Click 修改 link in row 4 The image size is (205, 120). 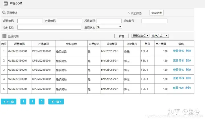click(181, 78)
